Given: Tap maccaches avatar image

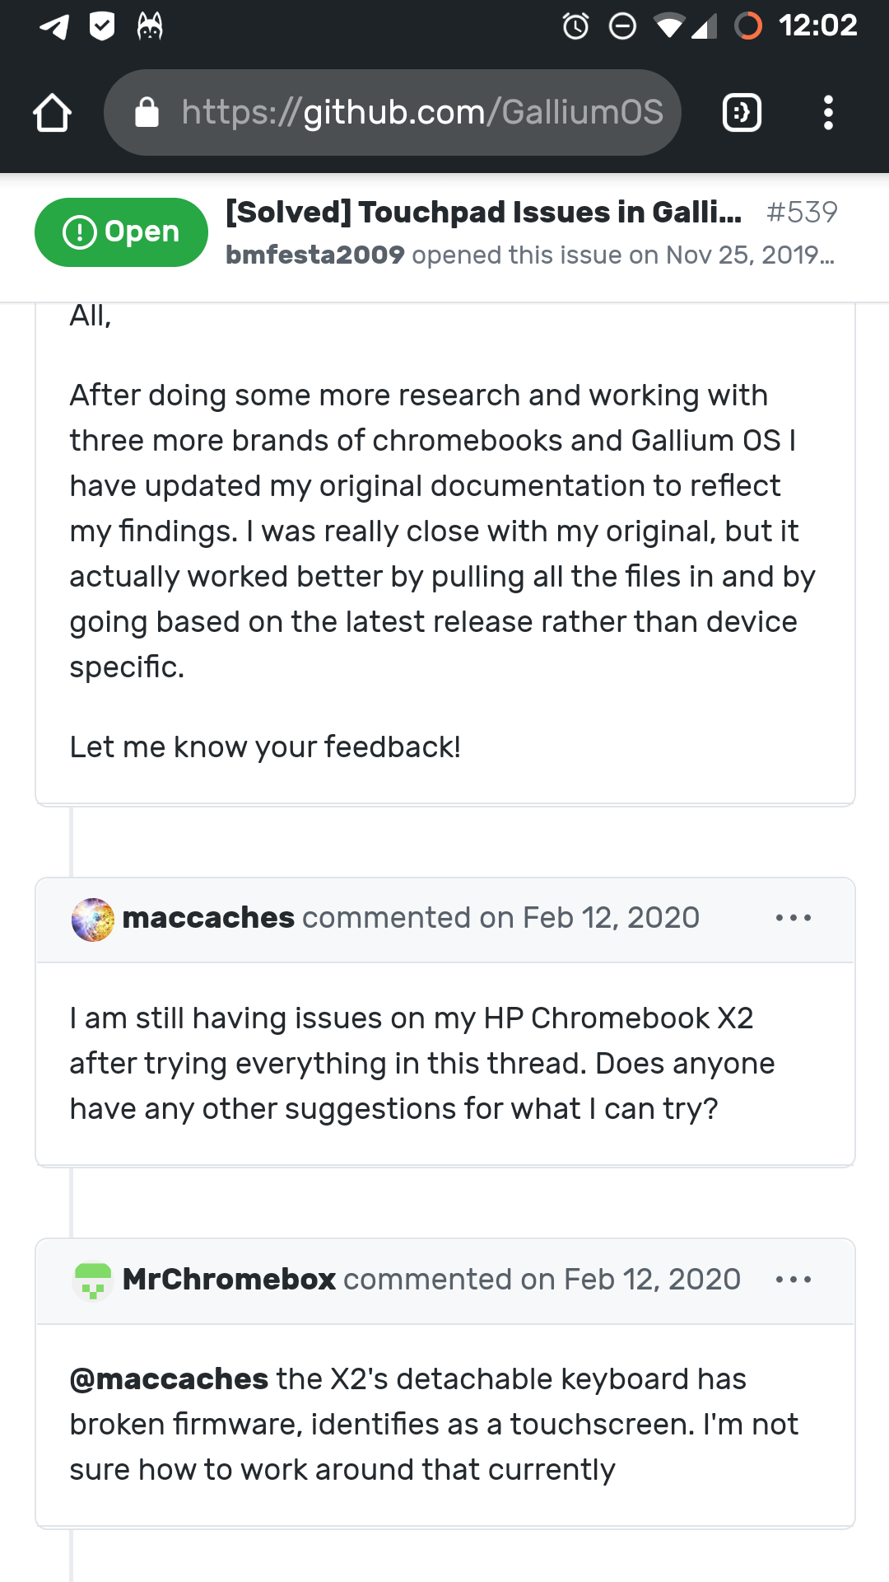Looking at the screenshot, I should point(93,920).
